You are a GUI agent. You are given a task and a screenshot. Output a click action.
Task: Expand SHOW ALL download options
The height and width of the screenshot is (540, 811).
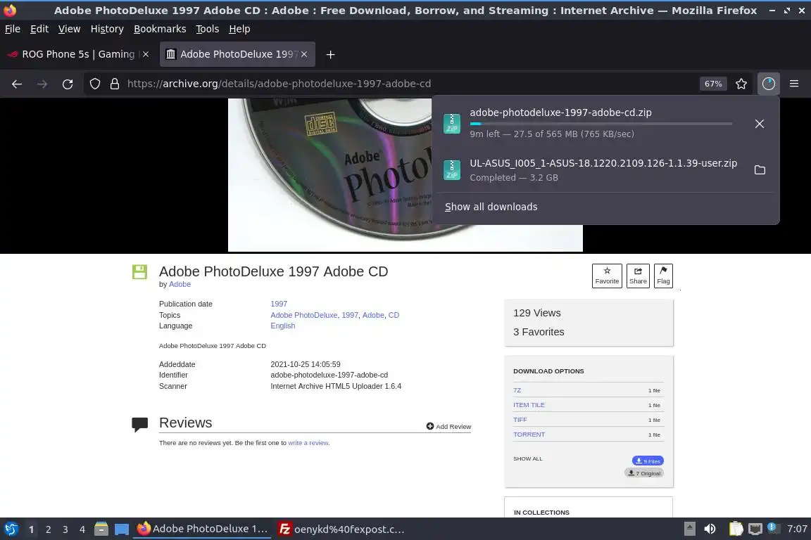point(527,458)
